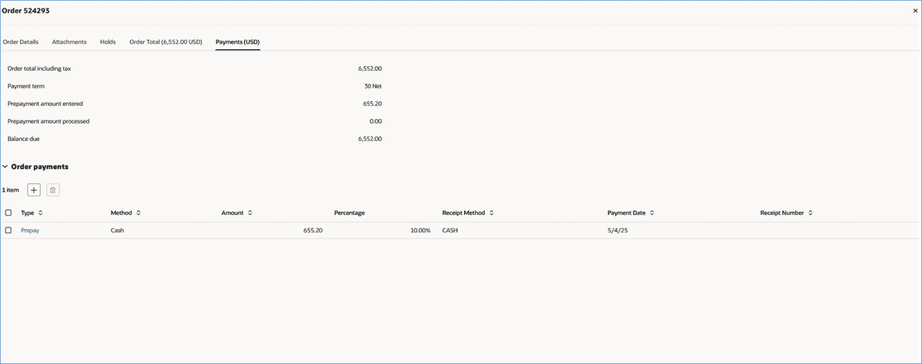This screenshot has height=364, width=922.
Task: Delete the selected payment
Action: point(53,190)
